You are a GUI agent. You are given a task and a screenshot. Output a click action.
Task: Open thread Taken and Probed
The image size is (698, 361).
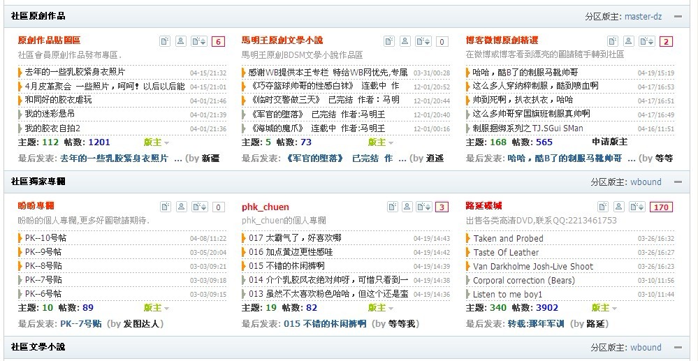click(508, 239)
